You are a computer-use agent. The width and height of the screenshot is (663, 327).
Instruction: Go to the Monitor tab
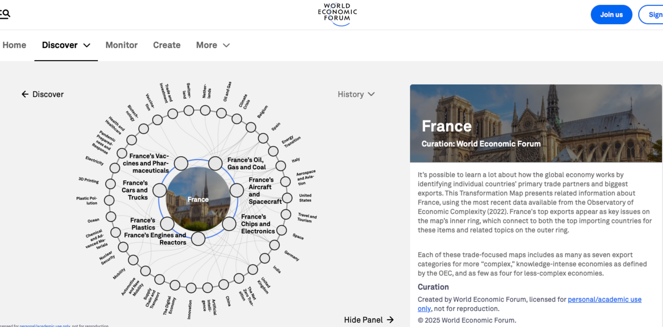click(121, 45)
